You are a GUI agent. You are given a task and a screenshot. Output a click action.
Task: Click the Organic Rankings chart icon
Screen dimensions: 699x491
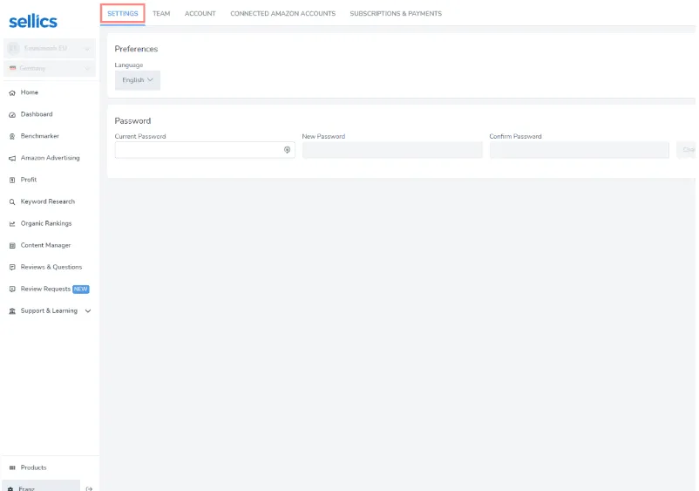[12, 223]
